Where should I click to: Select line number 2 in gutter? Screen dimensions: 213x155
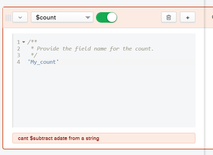[18, 49]
